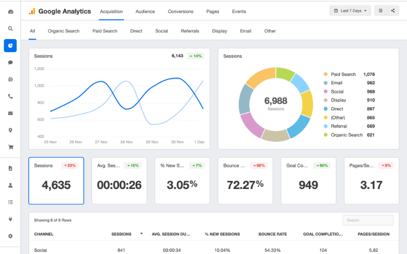Screen dimensions: 407x254
Task: Open the chart settings sliders icon
Action: click(381, 11)
